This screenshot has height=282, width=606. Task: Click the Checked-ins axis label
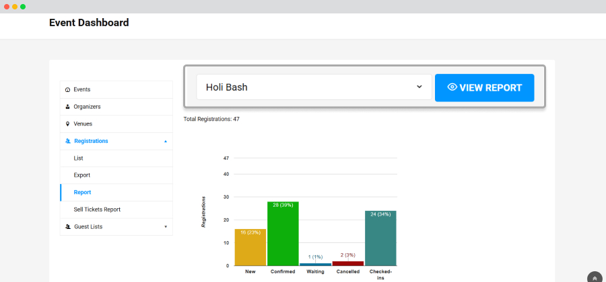(380, 275)
